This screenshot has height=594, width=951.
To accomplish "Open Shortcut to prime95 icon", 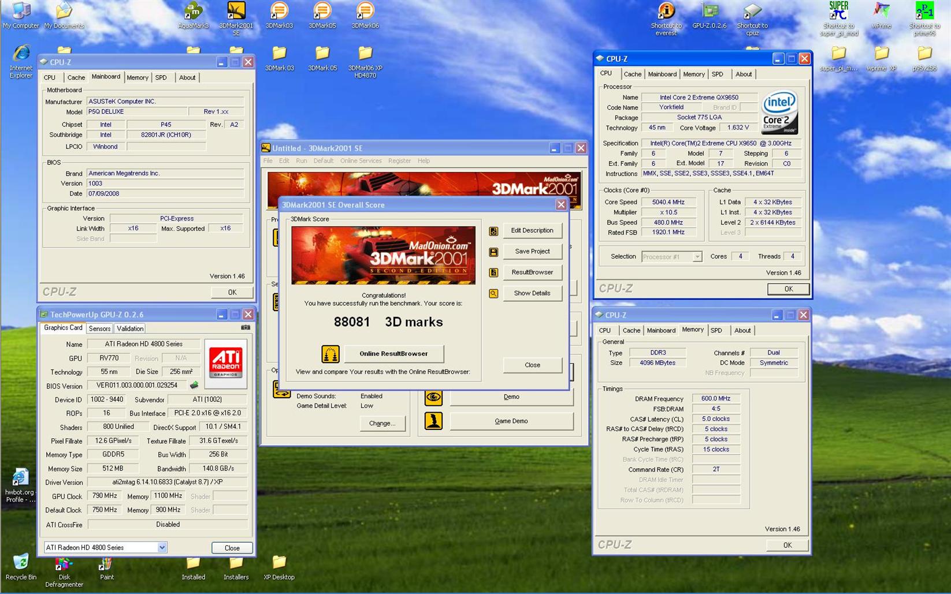I will coord(924,18).
